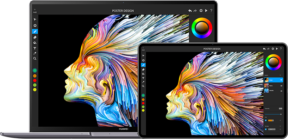
Task: Click Undo arrow in tablet top bar
Action: pos(264,49)
